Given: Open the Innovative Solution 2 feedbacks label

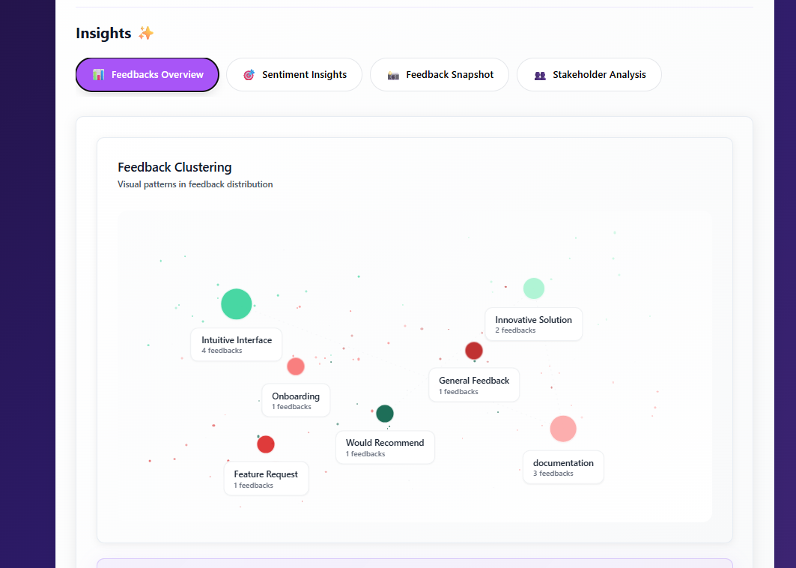Looking at the screenshot, I should coord(533,324).
